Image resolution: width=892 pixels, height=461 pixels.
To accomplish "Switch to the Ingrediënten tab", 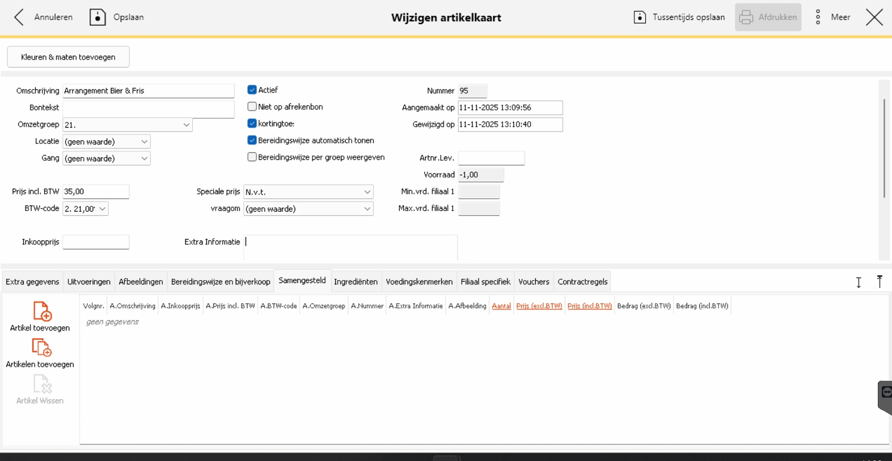I will (x=356, y=282).
